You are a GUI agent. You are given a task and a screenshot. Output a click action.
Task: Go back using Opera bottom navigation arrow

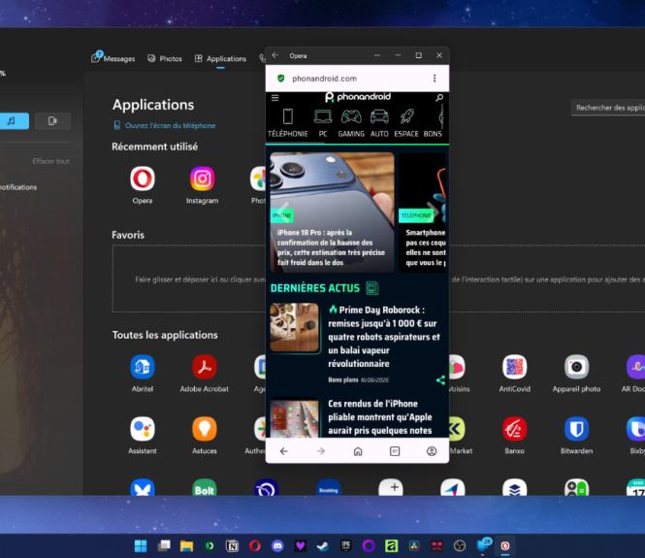click(x=284, y=451)
